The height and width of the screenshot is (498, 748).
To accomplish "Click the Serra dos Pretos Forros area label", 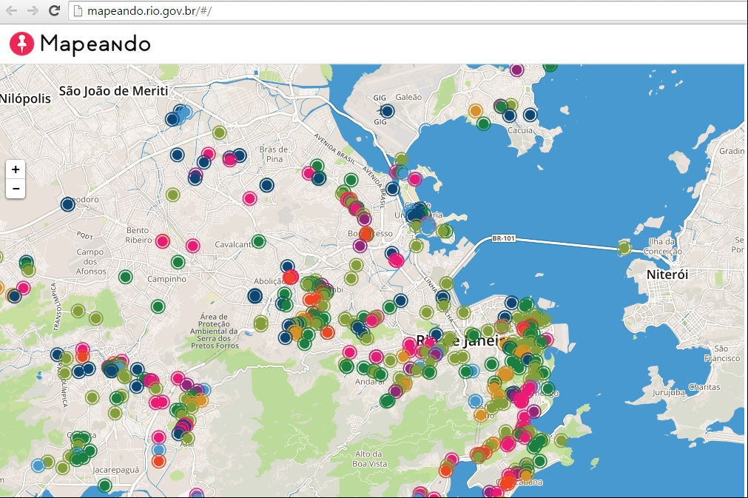I will coord(215,331).
